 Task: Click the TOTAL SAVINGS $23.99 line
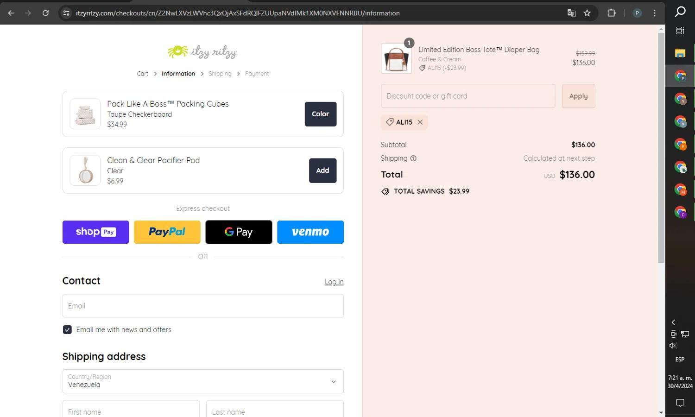click(425, 191)
